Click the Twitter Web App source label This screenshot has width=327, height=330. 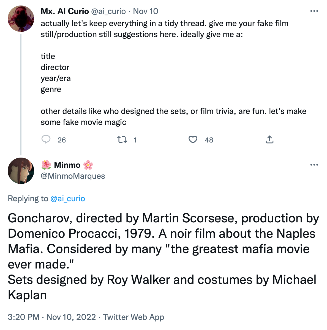tap(133, 317)
